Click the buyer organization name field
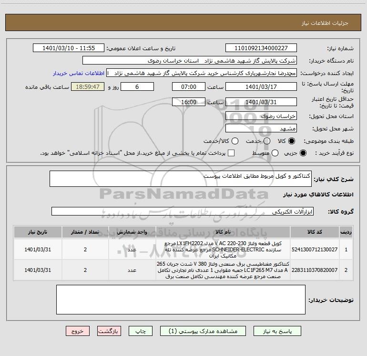The width and height of the screenshot is (367, 356). coord(190,60)
